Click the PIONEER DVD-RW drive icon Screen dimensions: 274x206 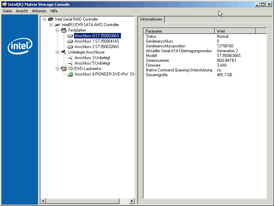[x=70, y=74]
